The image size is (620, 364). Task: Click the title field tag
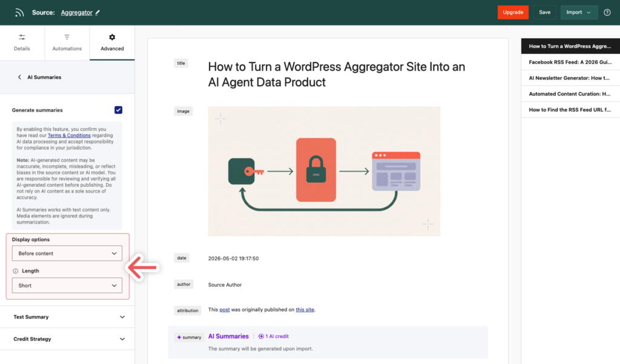point(181,64)
